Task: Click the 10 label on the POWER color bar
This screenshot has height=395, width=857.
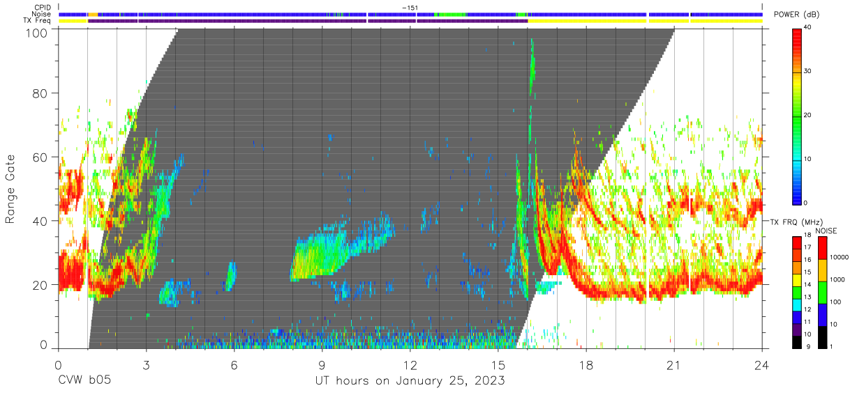Action: [x=807, y=159]
